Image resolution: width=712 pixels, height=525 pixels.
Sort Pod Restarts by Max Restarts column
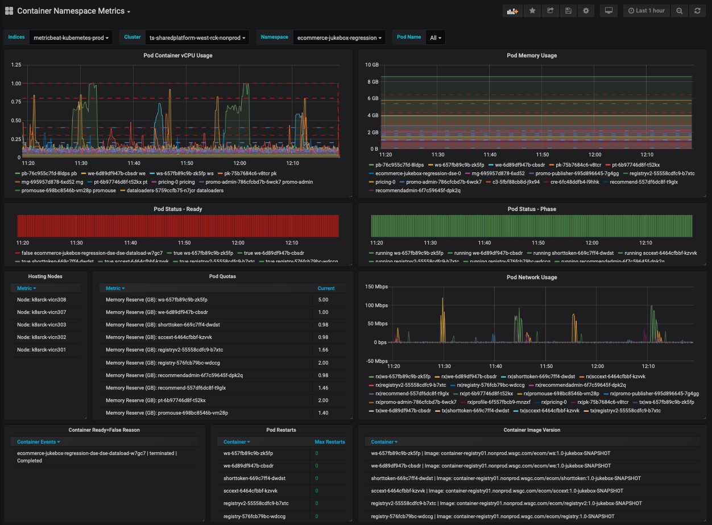[x=330, y=442]
